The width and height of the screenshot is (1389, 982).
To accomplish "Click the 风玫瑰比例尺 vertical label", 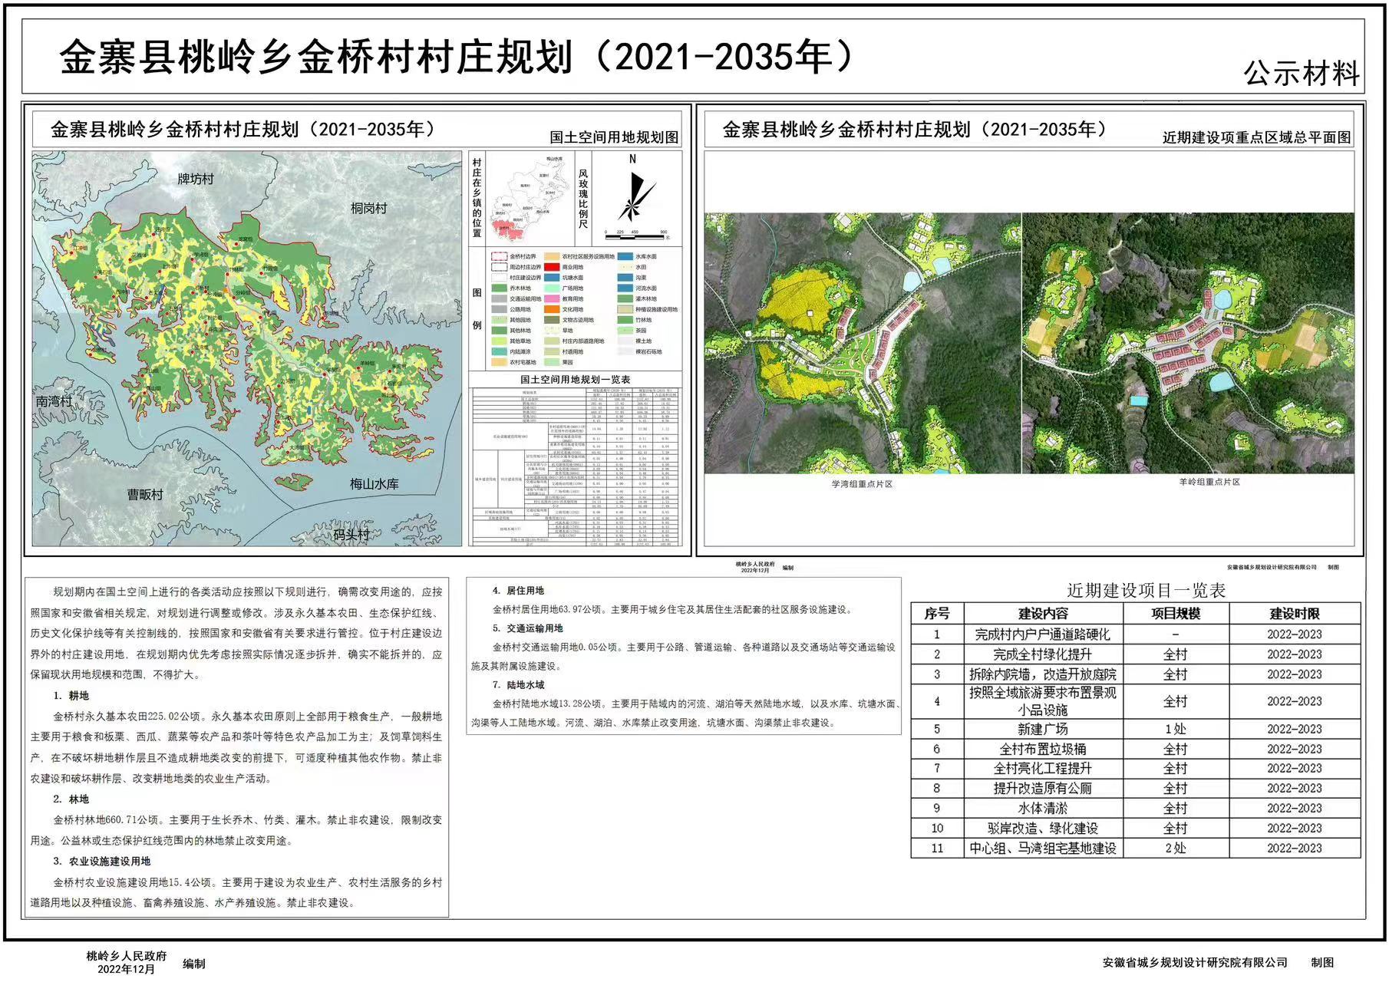I will [582, 198].
